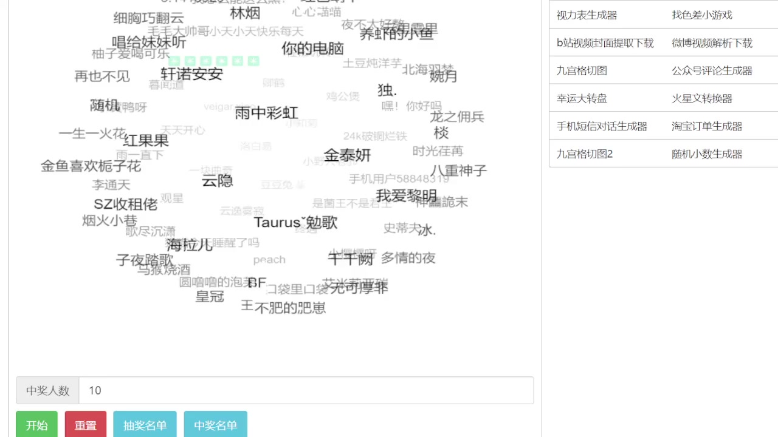This screenshot has height=437, width=778.
Task: Click the green 开始 start button
Action: coord(36,425)
